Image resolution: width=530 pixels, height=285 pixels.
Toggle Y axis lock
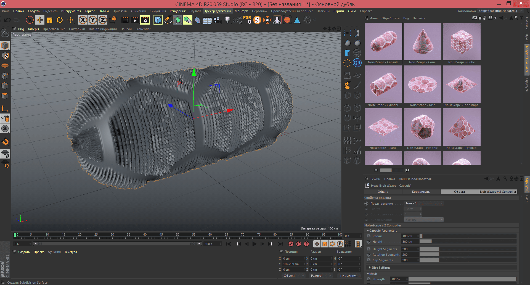(x=93, y=20)
